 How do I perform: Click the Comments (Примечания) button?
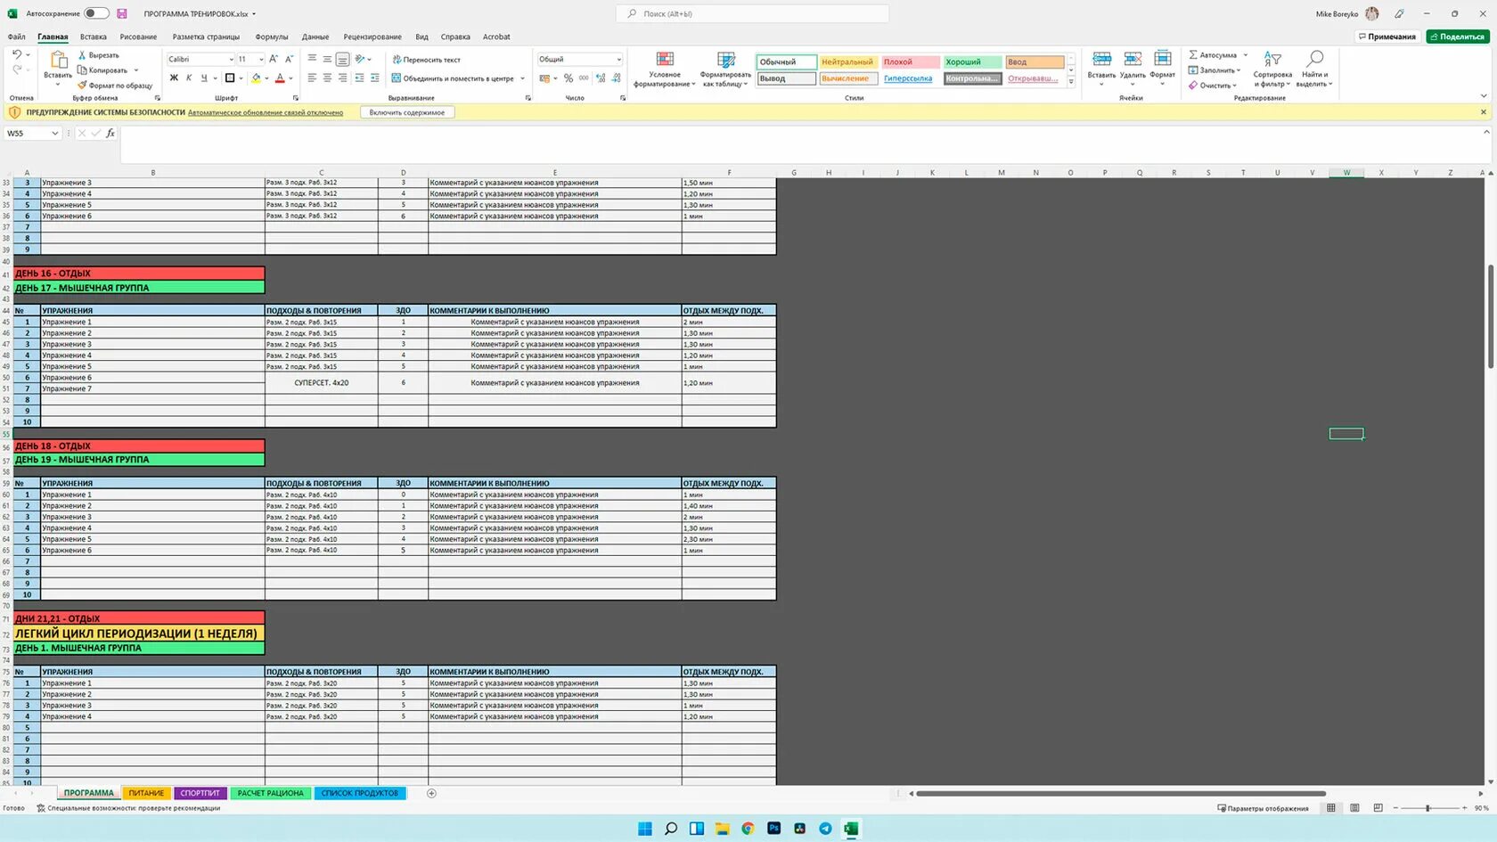[1387, 37]
